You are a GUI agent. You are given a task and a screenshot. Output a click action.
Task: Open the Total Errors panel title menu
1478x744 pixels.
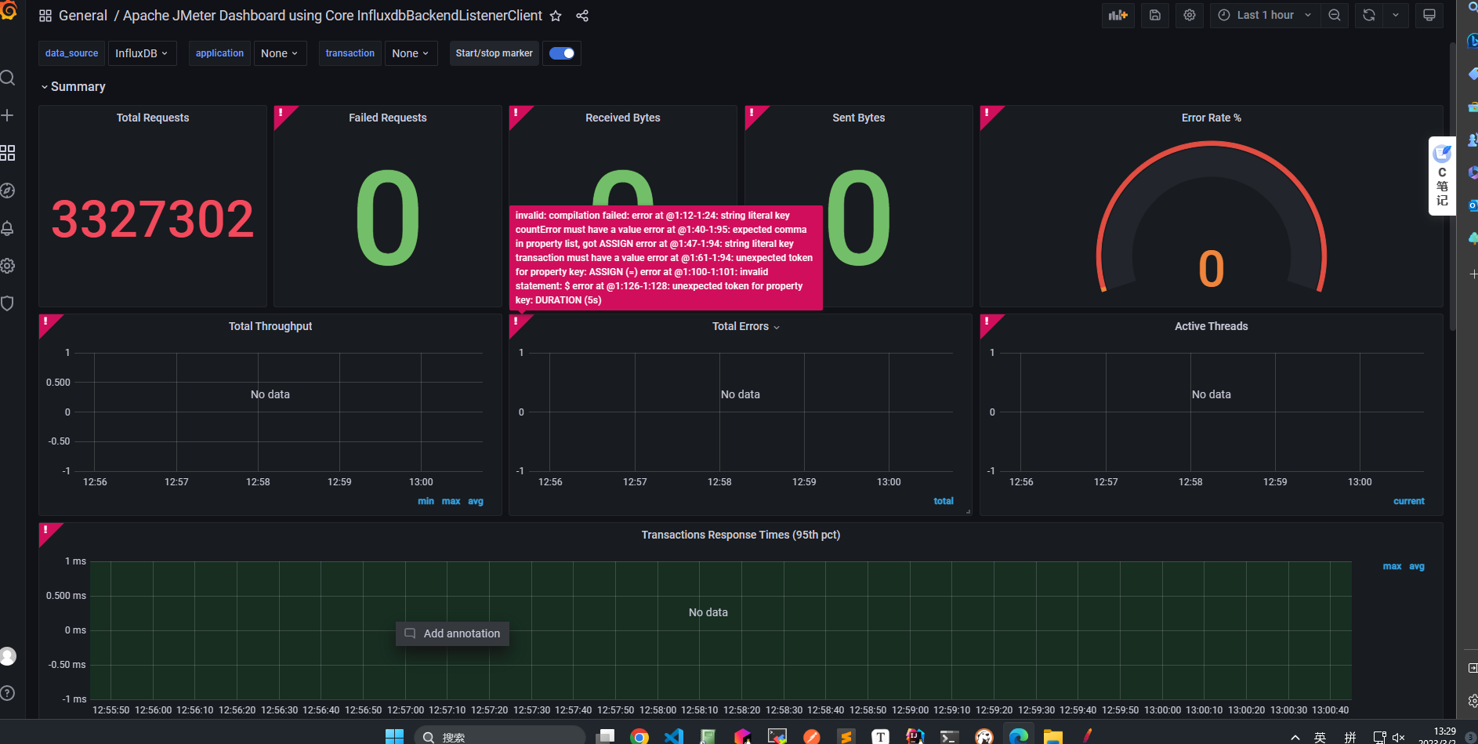coord(746,326)
